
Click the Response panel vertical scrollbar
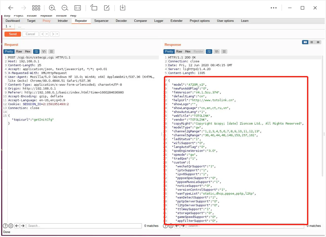click(322, 116)
